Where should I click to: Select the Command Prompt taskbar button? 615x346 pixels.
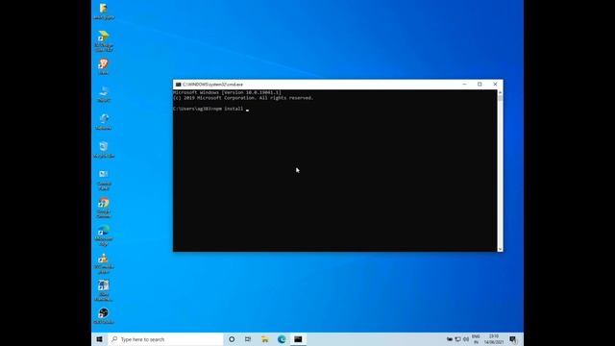coord(298,339)
